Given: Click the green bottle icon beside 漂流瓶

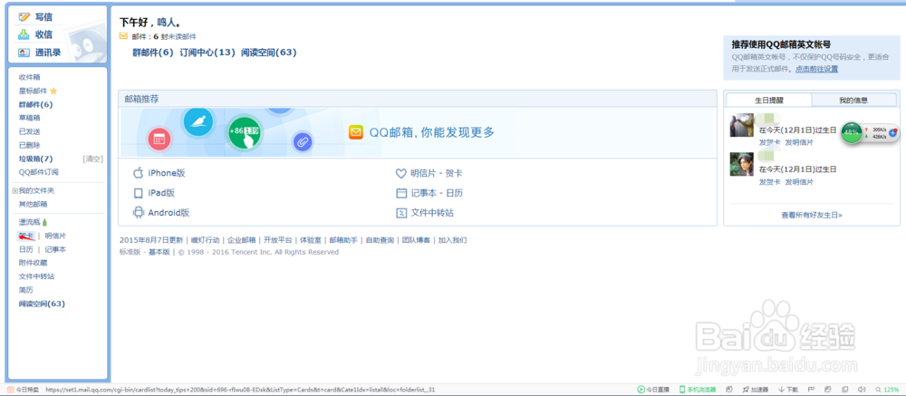Looking at the screenshot, I should (x=45, y=222).
